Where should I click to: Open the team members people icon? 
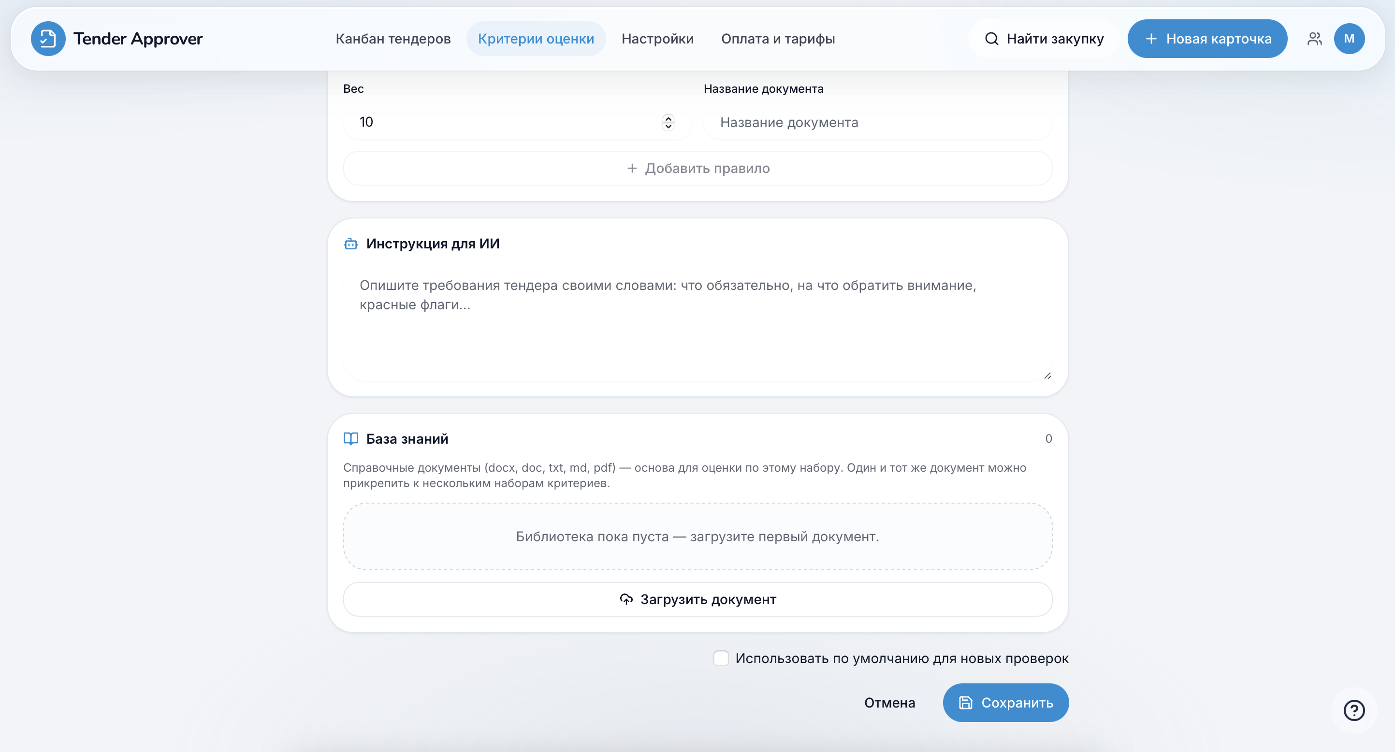tap(1314, 39)
